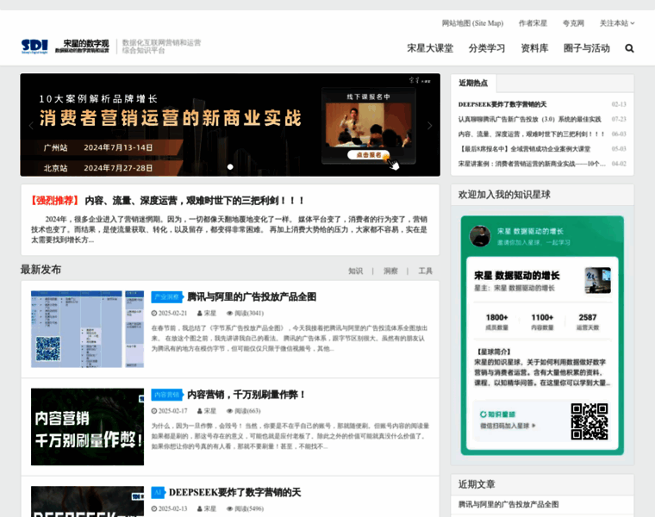Click the 阅读(663) view count
This screenshot has width=655, height=517.
click(x=247, y=411)
